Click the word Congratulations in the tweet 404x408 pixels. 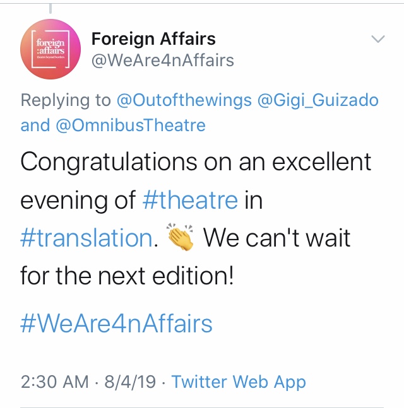pyautogui.click(x=109, y=163)
